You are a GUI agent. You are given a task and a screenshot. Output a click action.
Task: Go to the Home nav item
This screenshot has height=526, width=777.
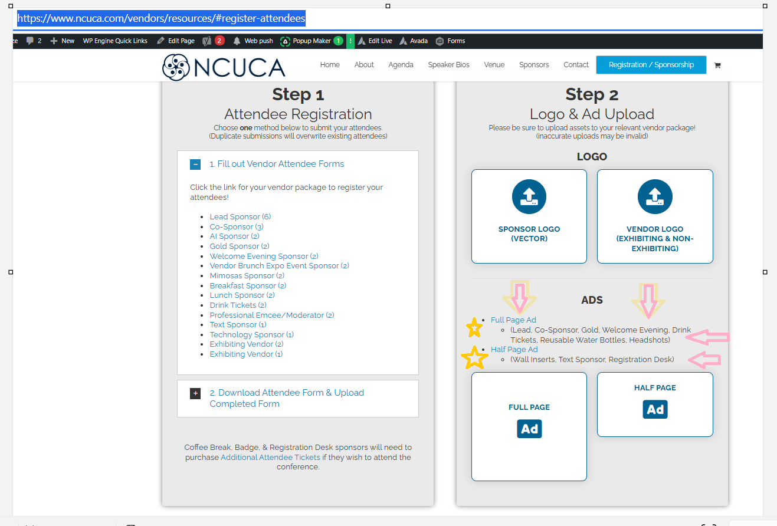click(x=330, y=65)
